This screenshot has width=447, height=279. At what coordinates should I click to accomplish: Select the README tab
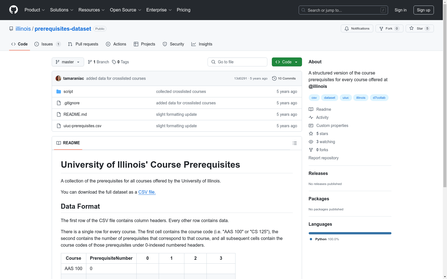[x=68, y=143]
